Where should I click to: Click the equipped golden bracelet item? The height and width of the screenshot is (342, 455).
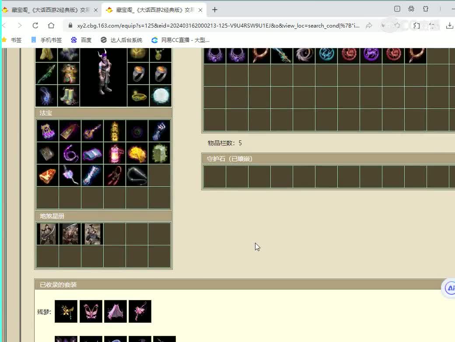tap(138, 96)
